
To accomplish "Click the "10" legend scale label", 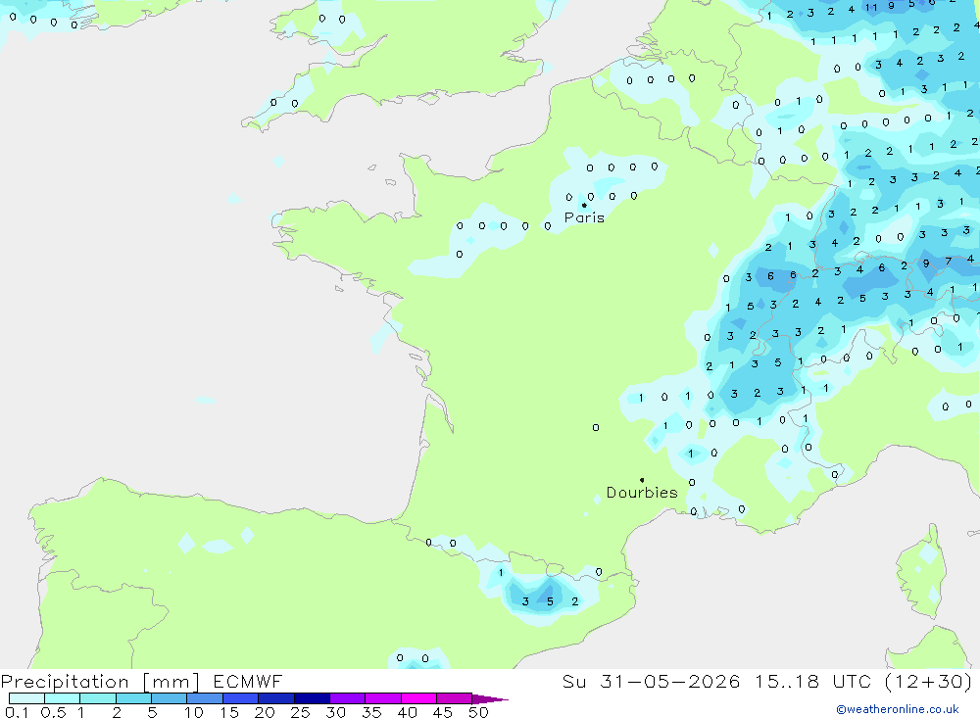I will (x=194, y=712).
